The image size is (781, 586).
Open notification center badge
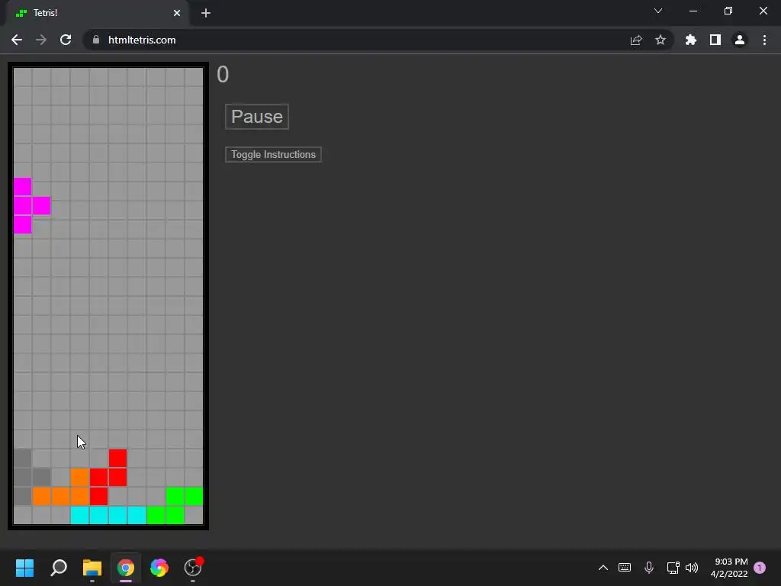pos(760,568)
